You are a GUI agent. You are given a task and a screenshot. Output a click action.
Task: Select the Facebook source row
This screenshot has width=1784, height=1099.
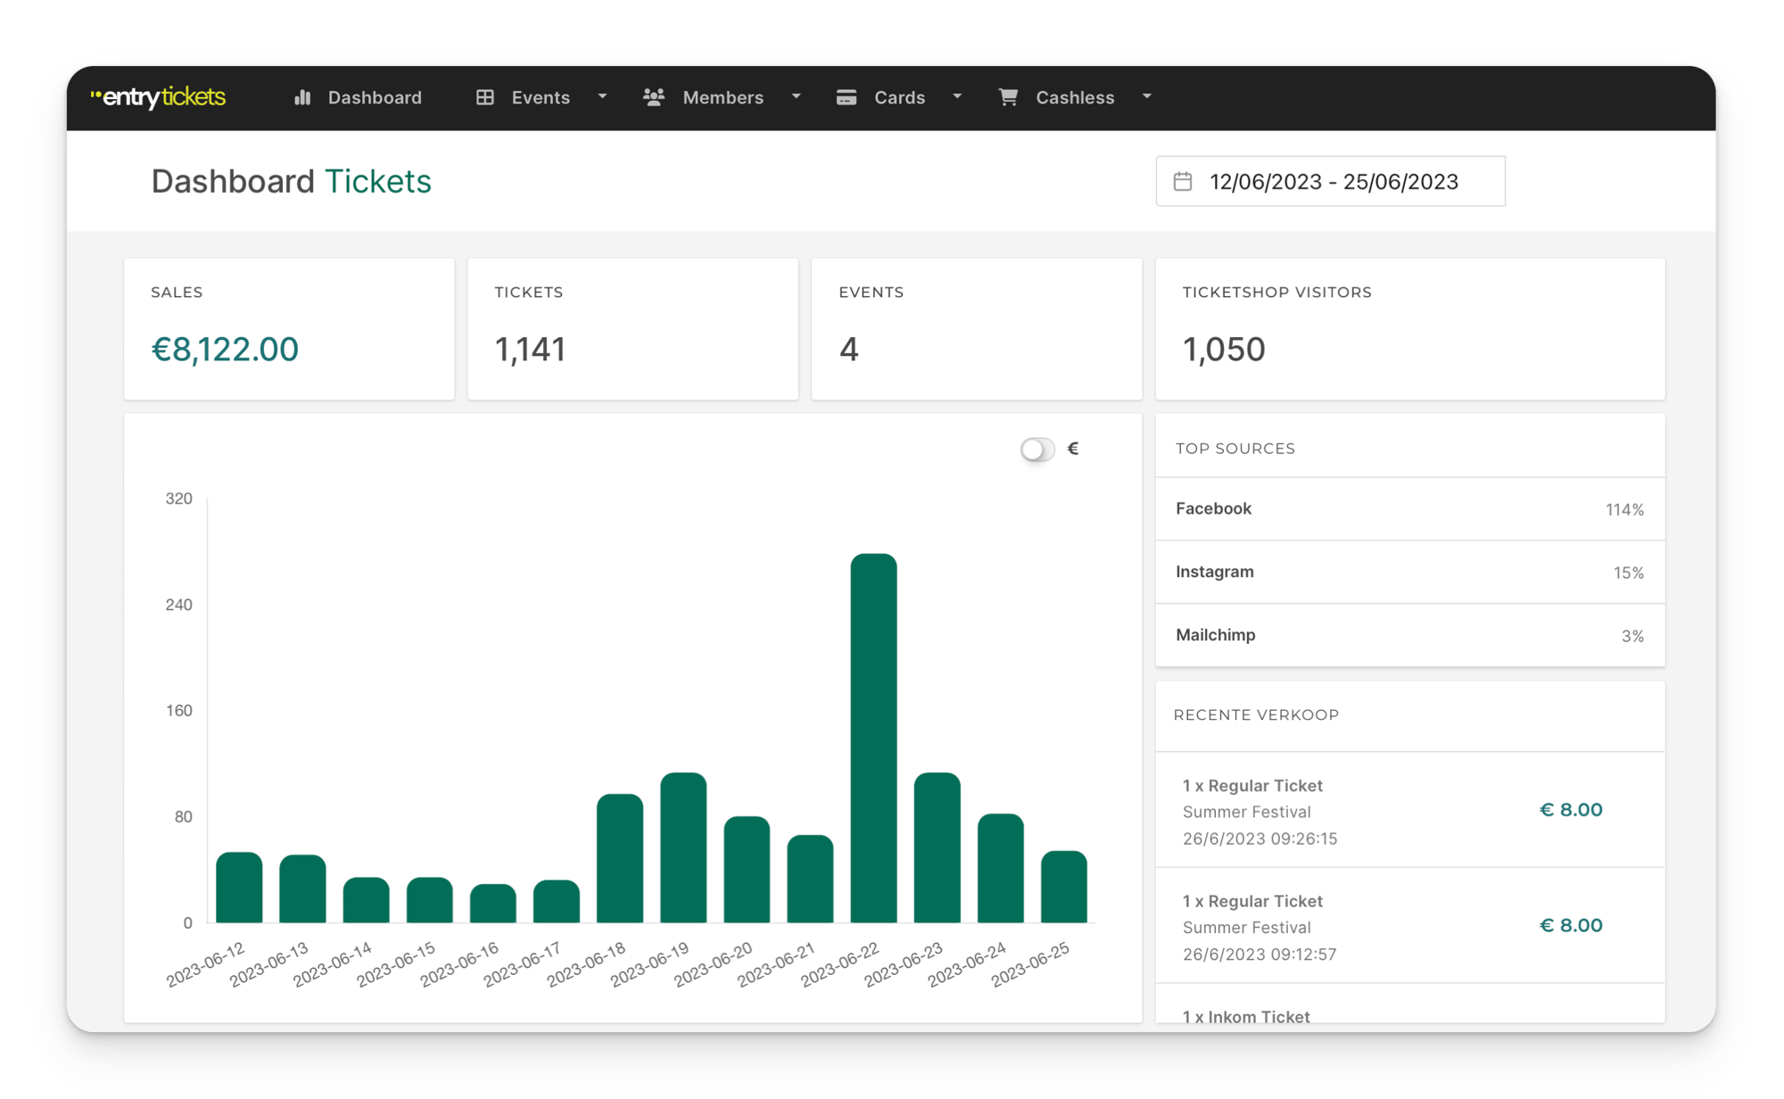coord(1410,508)
